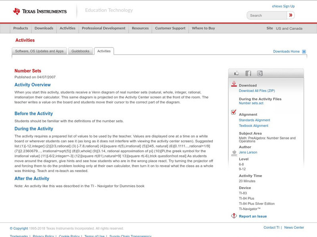The height and width of the screenshot is (237, 317).
Task: Click the After the Activity heading
Action: [x=32, y=179]
